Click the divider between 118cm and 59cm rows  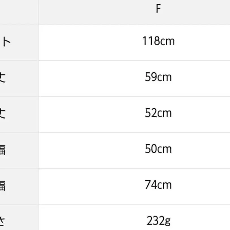(x=134, y=60)
